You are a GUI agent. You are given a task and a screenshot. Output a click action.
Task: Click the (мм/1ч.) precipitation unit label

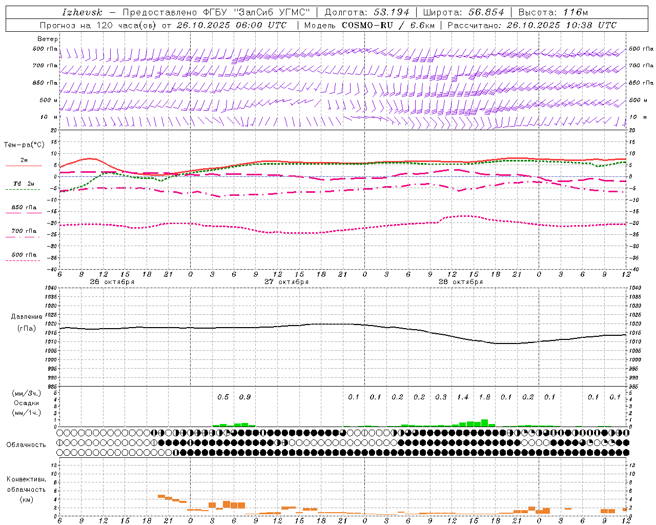tap(26, 413)
